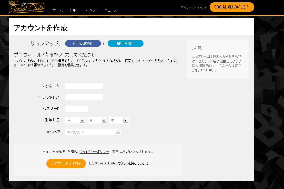Open the ニュース menu
Screen dimensions: 284x189
110,10
